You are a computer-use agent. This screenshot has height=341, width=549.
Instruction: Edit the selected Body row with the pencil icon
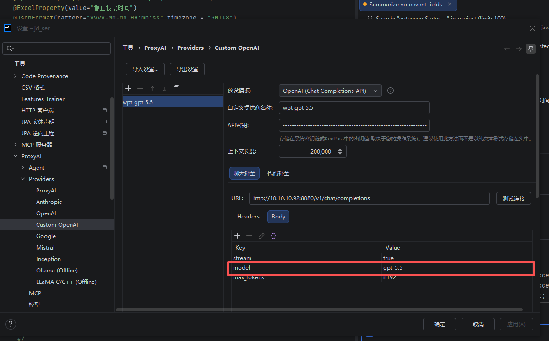point(261,236)
